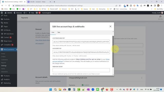Viewport: 164px width, 92px height.
Task: Open a new browser tab
Action: tap(54, 2)
